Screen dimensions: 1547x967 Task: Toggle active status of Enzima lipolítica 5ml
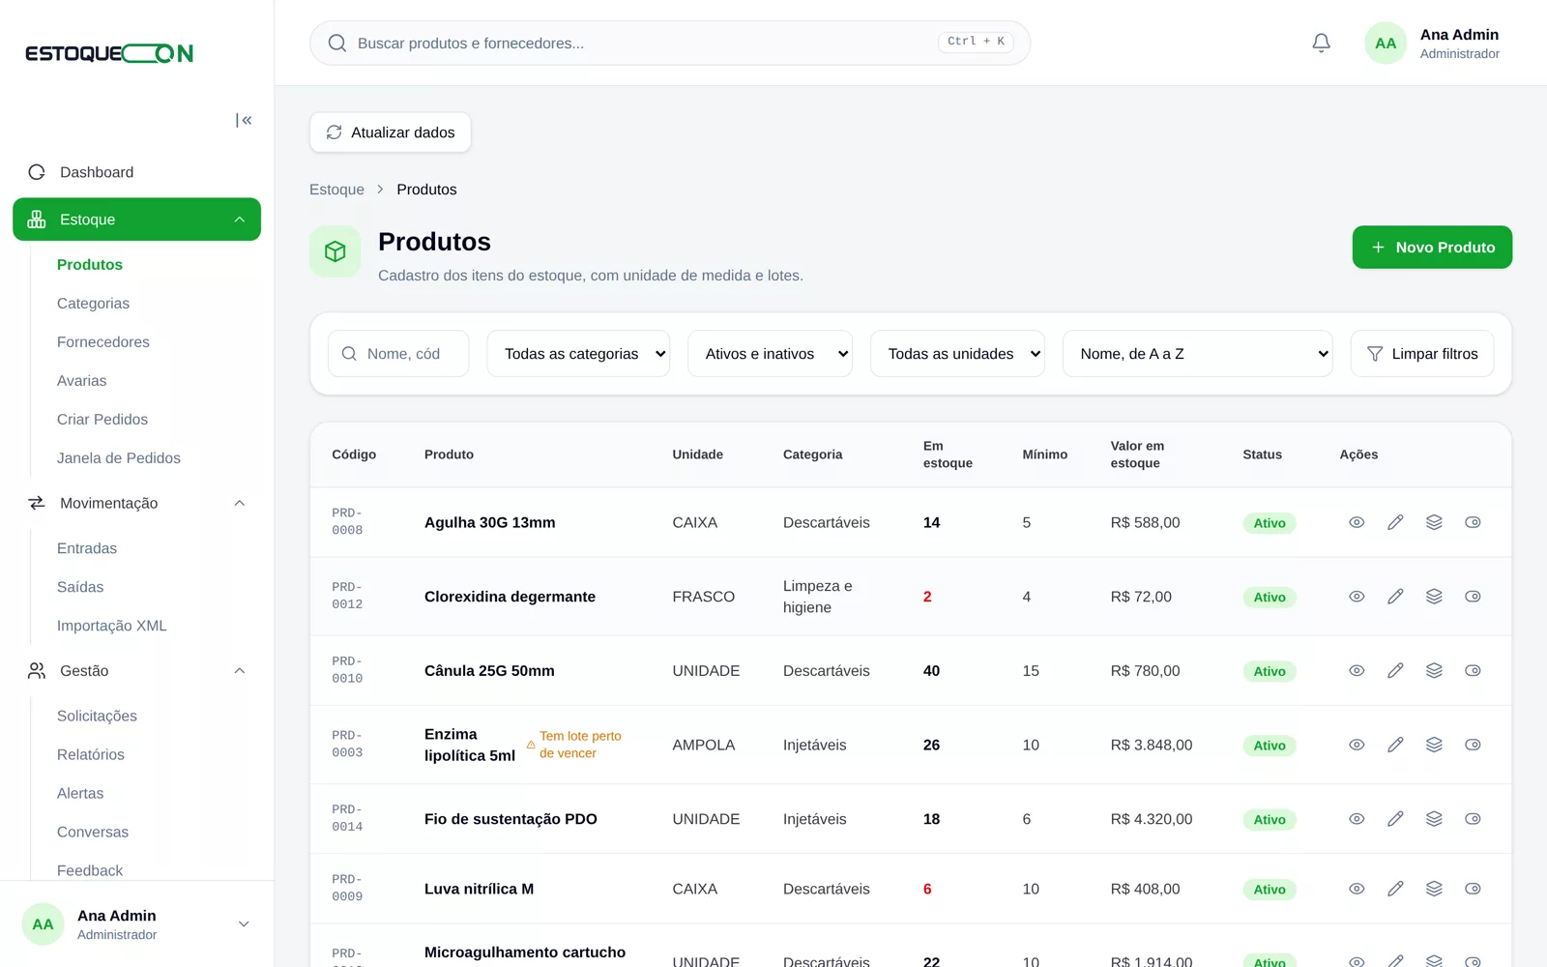(x=1473, y=745)
